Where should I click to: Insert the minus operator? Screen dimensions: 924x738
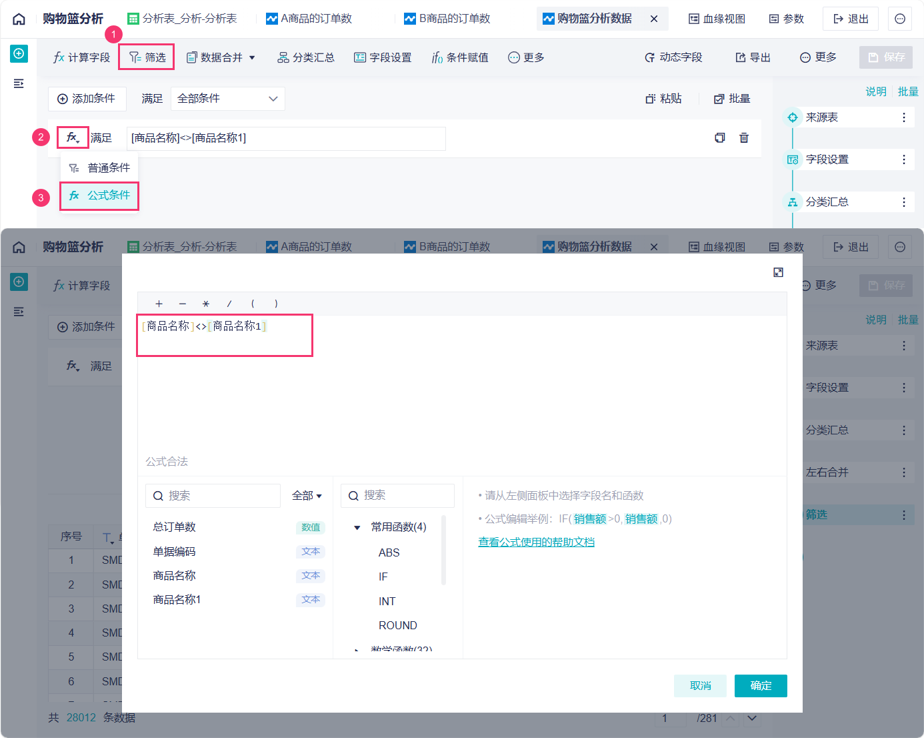click(x=182, y=304)
